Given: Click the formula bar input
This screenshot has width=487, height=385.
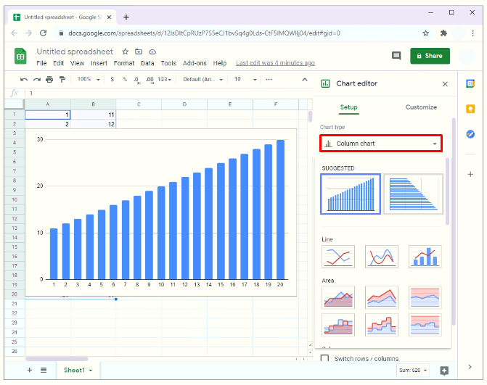Looking at the screenshot, I should (169, 93).
